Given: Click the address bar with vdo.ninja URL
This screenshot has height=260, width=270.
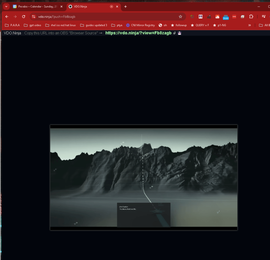Looking at the screenshot, I should (x=108, y=17).
